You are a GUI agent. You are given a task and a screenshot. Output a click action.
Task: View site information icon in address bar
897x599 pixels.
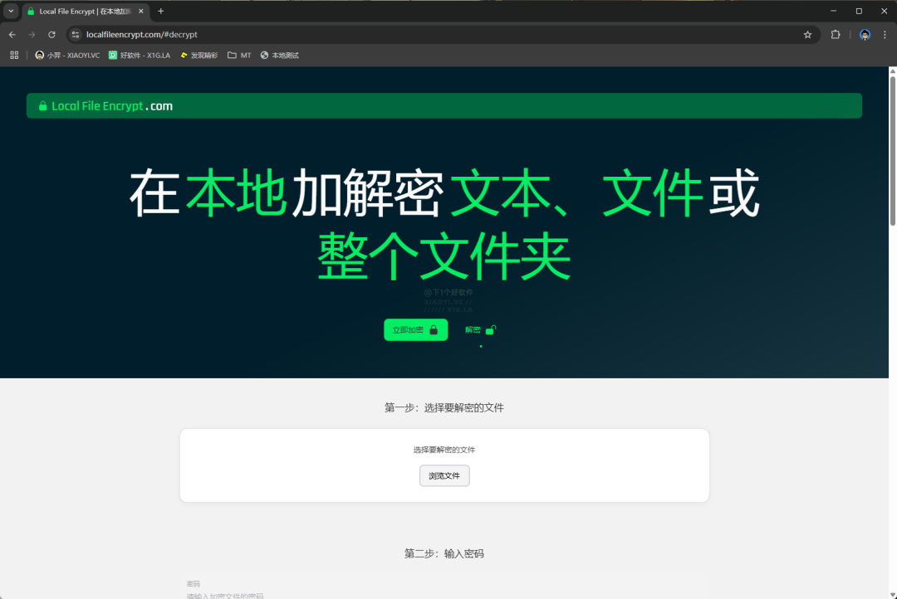pos(76,34)
